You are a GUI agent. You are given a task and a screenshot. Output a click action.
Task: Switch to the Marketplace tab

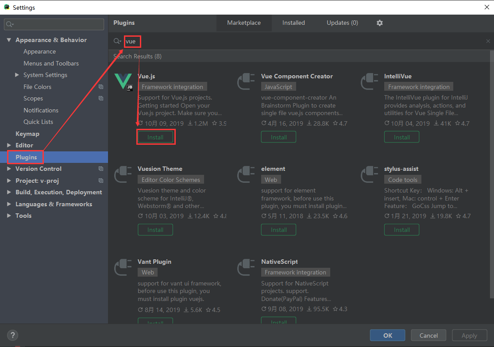(244, 23)
